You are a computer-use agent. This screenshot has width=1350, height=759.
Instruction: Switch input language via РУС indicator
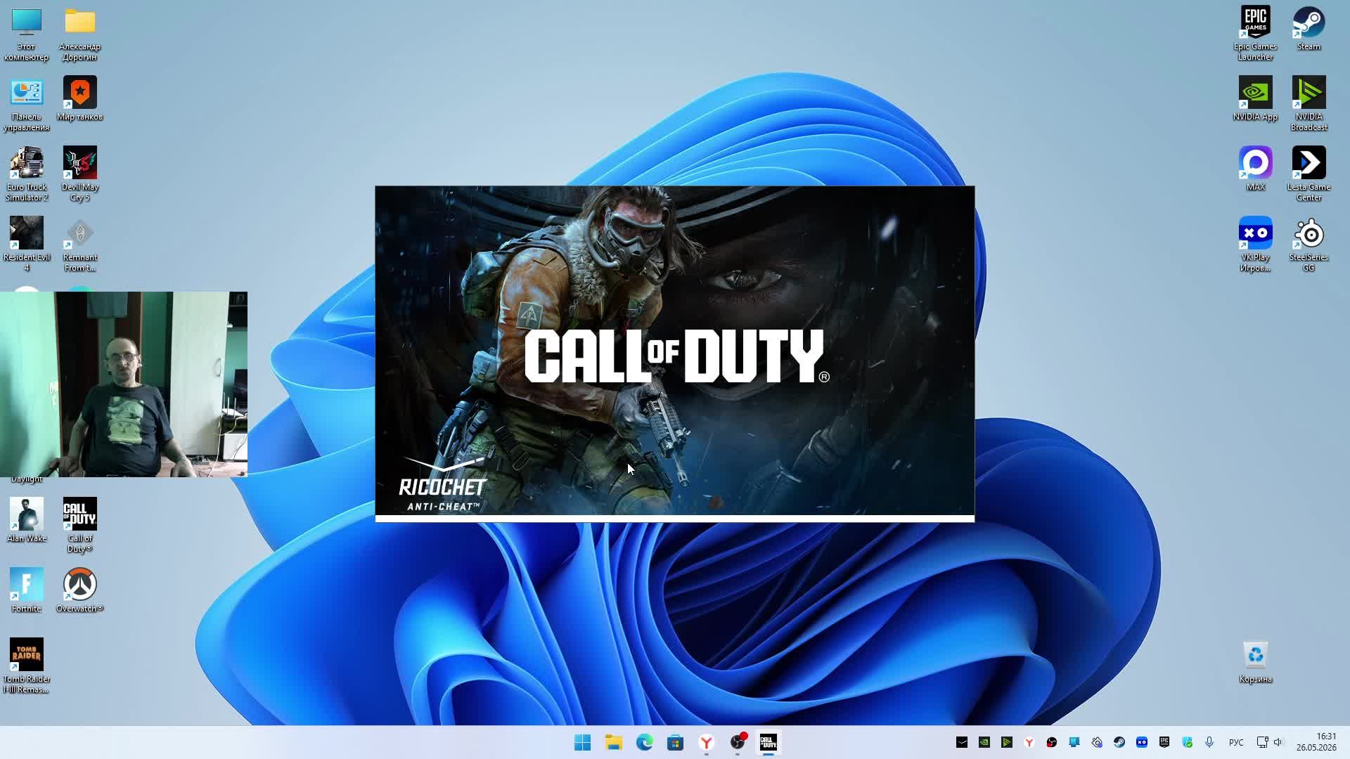(1235, 742)
